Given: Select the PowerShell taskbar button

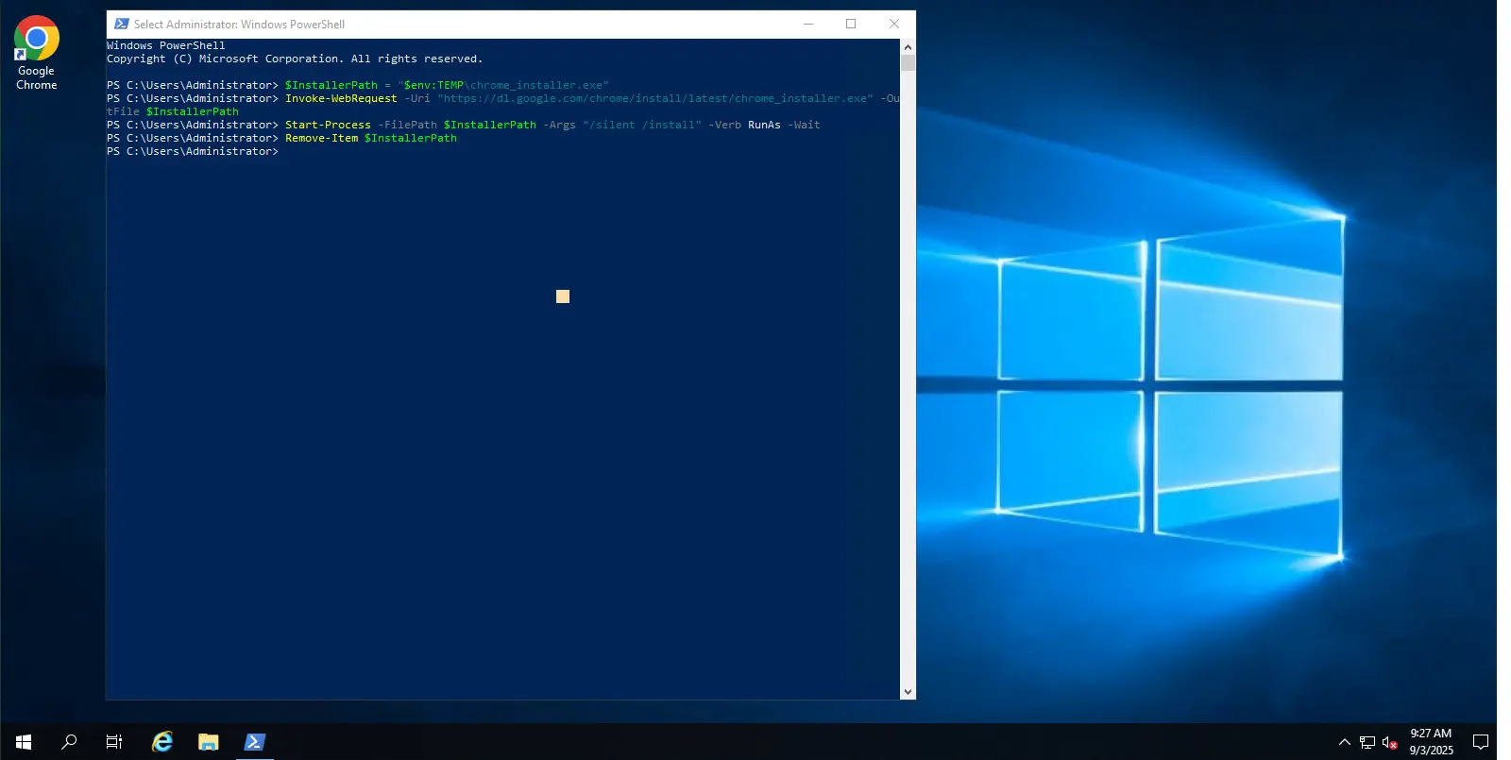Looking at the screenshot, I should [254, 742].
